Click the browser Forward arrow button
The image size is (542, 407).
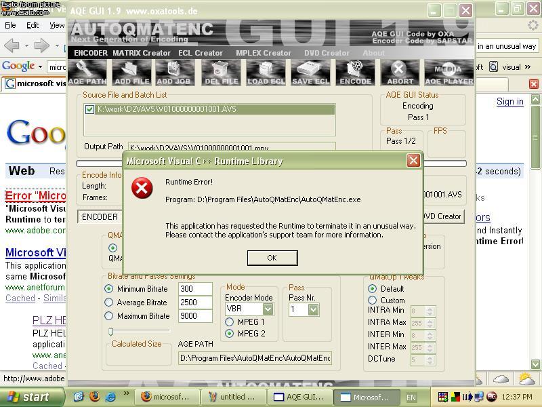click(42, 45)
